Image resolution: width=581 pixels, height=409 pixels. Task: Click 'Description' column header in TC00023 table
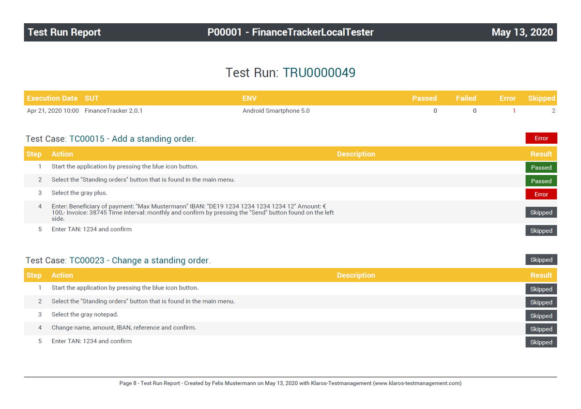(356, 275)
